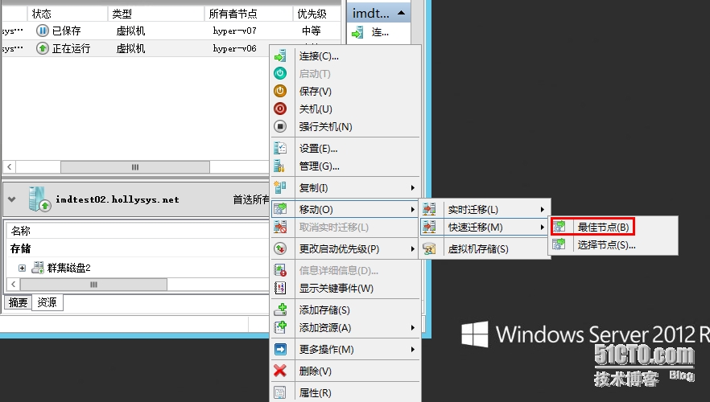710x402 pixels.
Task: Select 保存(V) in context menu
Action: click(x=316, y=92)
